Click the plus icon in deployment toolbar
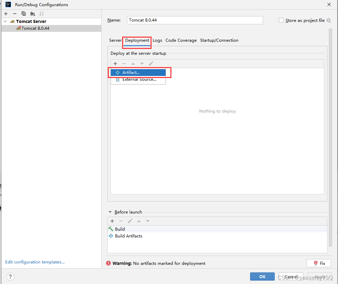The width and height of the screenshot is (338, 284). click(x=115, y=64)
